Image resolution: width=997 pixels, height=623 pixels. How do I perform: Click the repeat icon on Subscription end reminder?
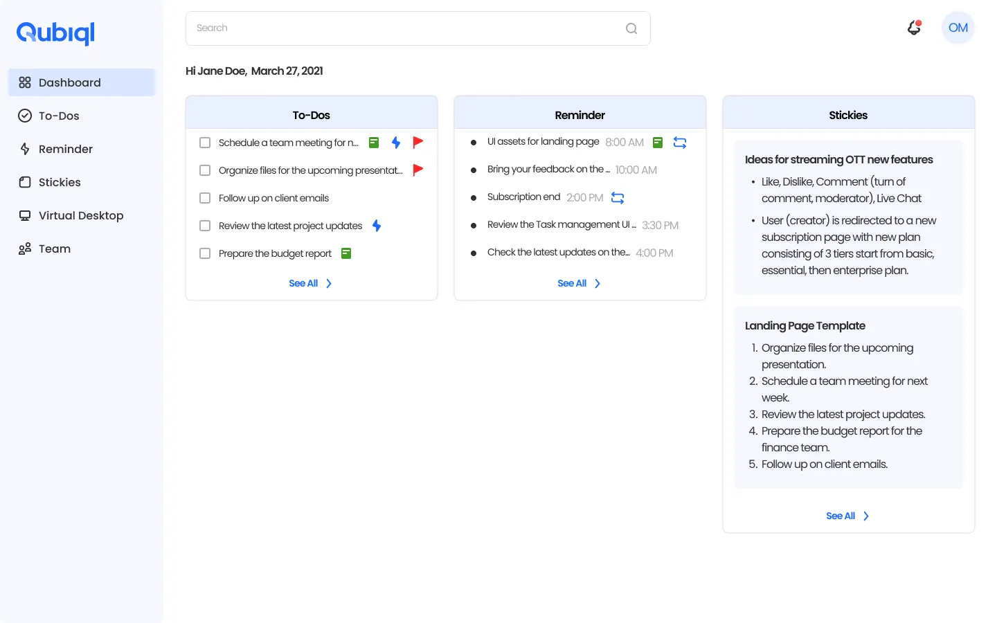[618, 198]
